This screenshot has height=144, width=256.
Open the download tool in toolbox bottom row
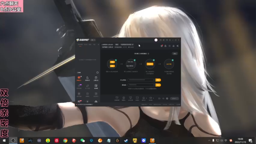pyautogui.click(x=87, y=101)
